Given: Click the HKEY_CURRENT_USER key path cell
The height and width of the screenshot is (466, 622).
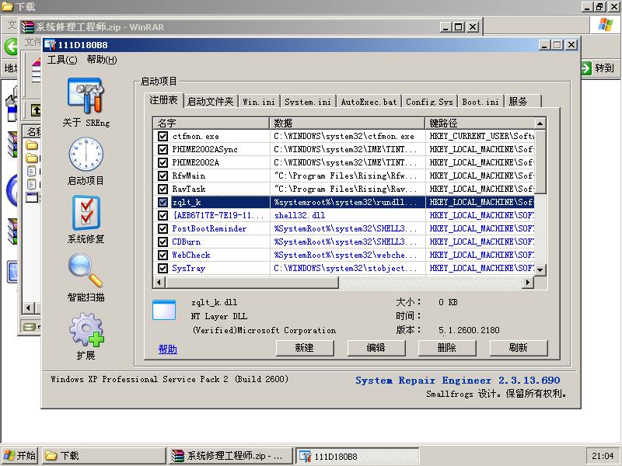Looking at the screenshot, I should [481, 137].
